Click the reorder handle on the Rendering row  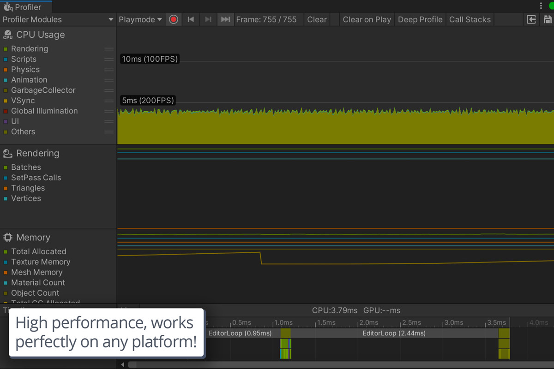[109, 49]
